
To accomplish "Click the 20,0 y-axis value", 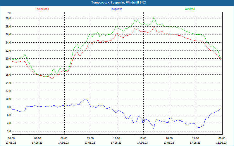I will click(8, 59).
